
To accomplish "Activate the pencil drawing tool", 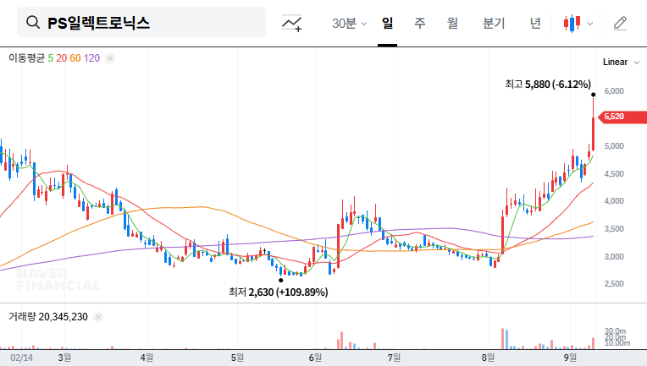I will [620, 23].
